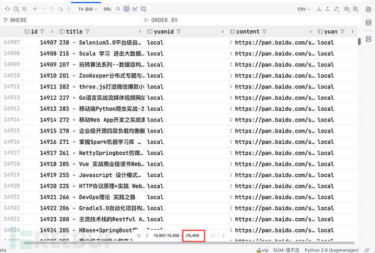
Task: Open page range 14,907-15,406 dropdown
Action: point(167,236)
